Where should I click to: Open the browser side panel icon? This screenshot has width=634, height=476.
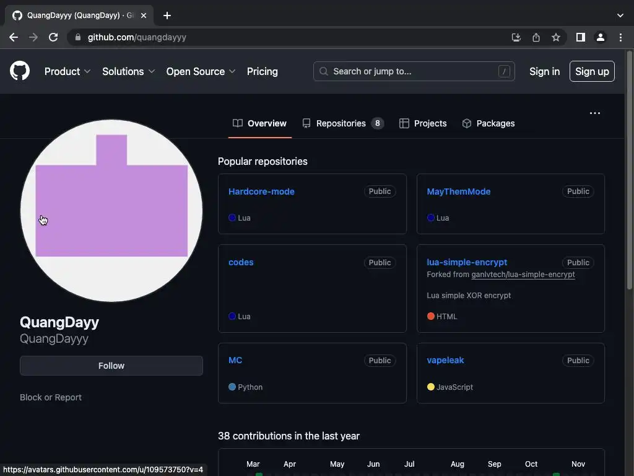coord(580,37)
